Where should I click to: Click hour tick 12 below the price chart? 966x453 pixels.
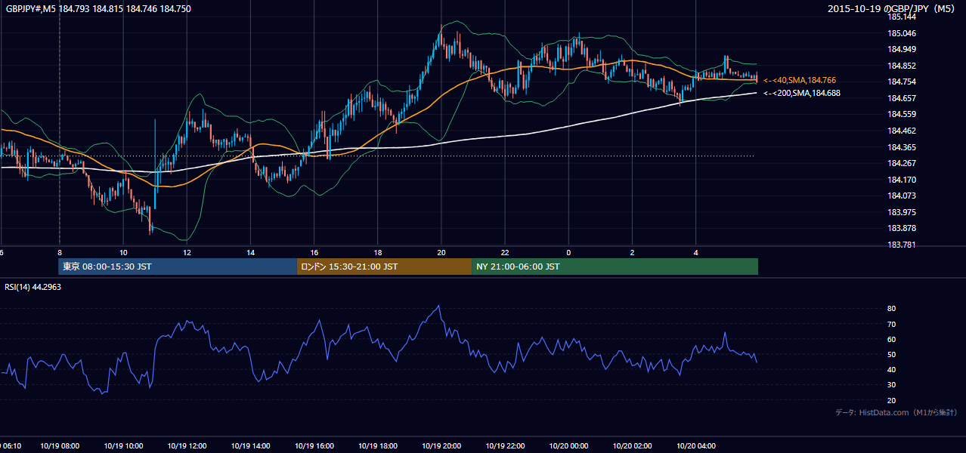click(x=186, y=252)
